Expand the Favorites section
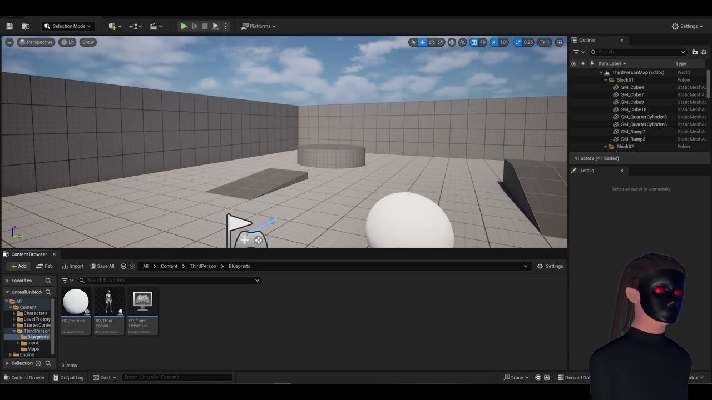 [x=7, y=281]
